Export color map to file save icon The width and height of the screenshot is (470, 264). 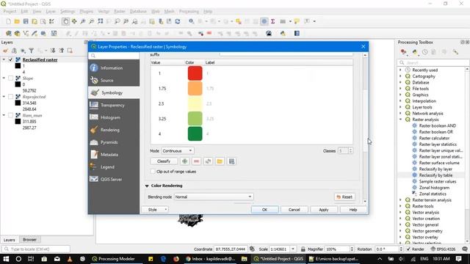pos(231,161)
